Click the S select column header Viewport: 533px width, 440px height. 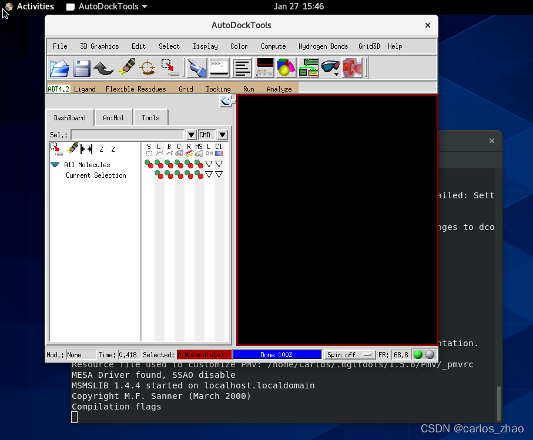(x=149, y=150)
